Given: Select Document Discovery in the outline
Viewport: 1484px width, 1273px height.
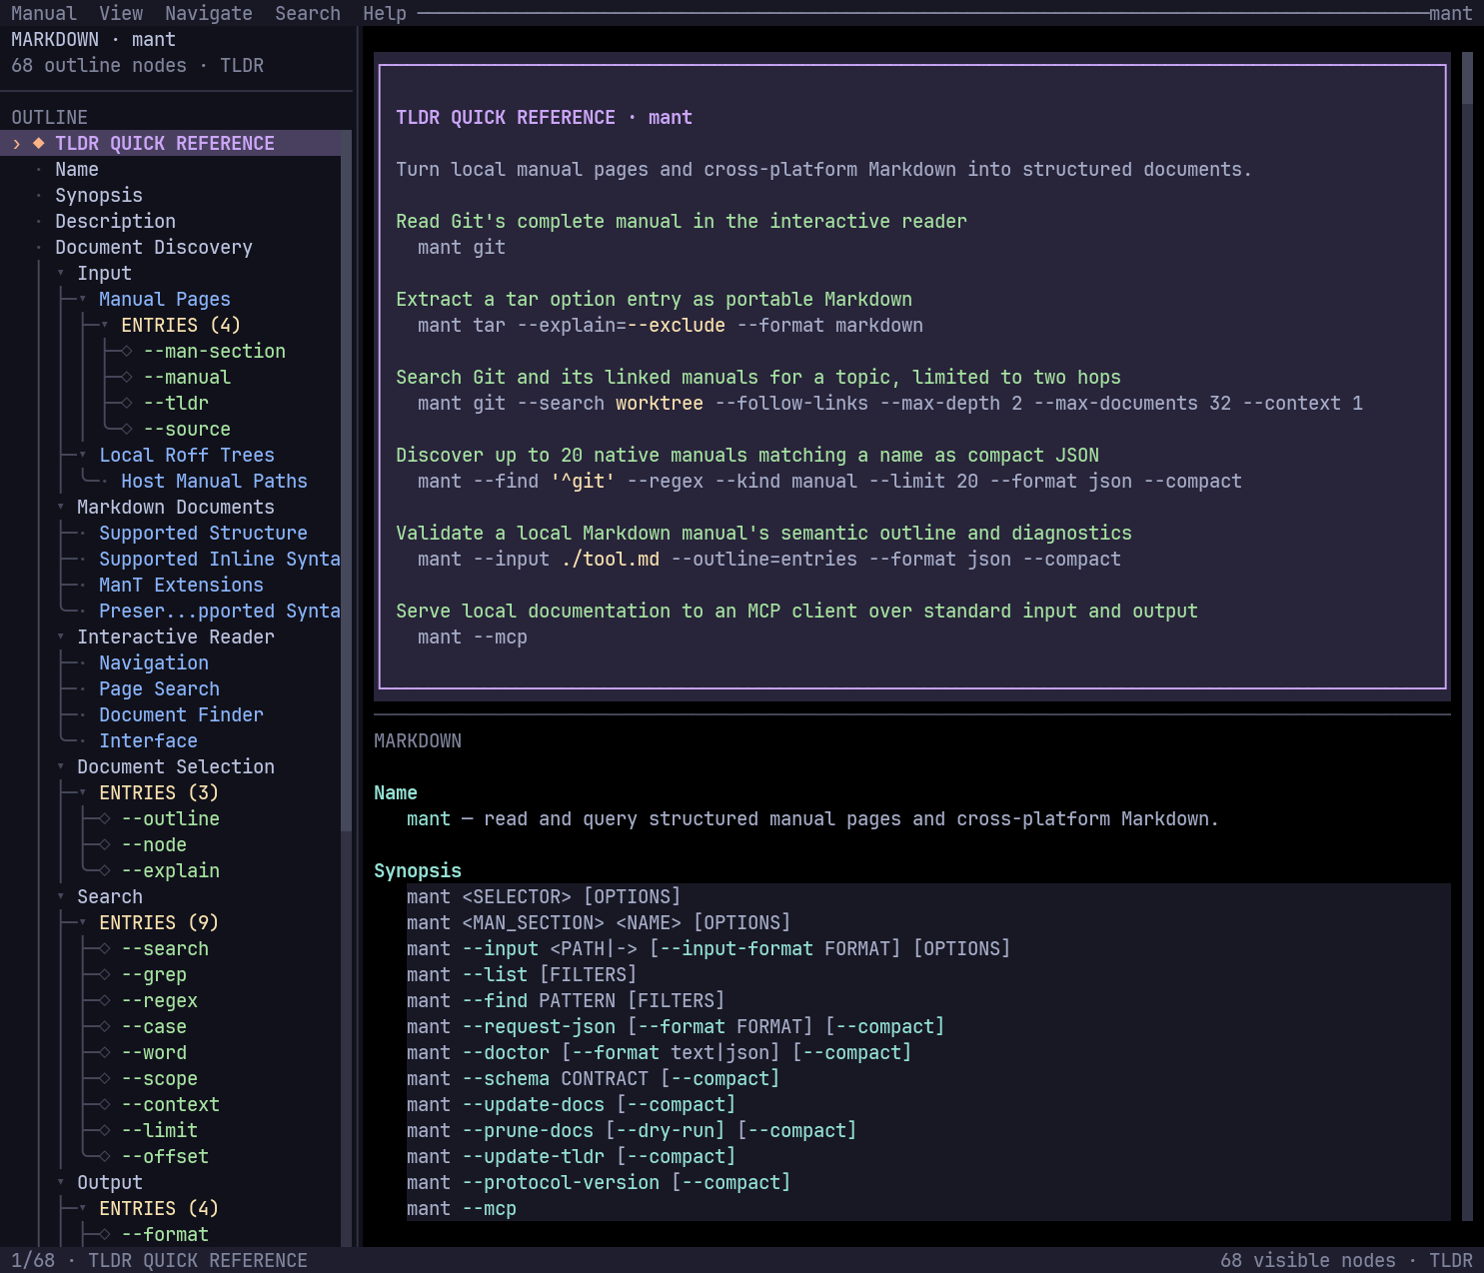Looking at the screenshot, I should (154, 247).
